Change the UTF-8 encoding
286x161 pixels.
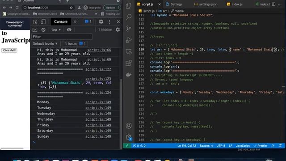click(221, 146)
